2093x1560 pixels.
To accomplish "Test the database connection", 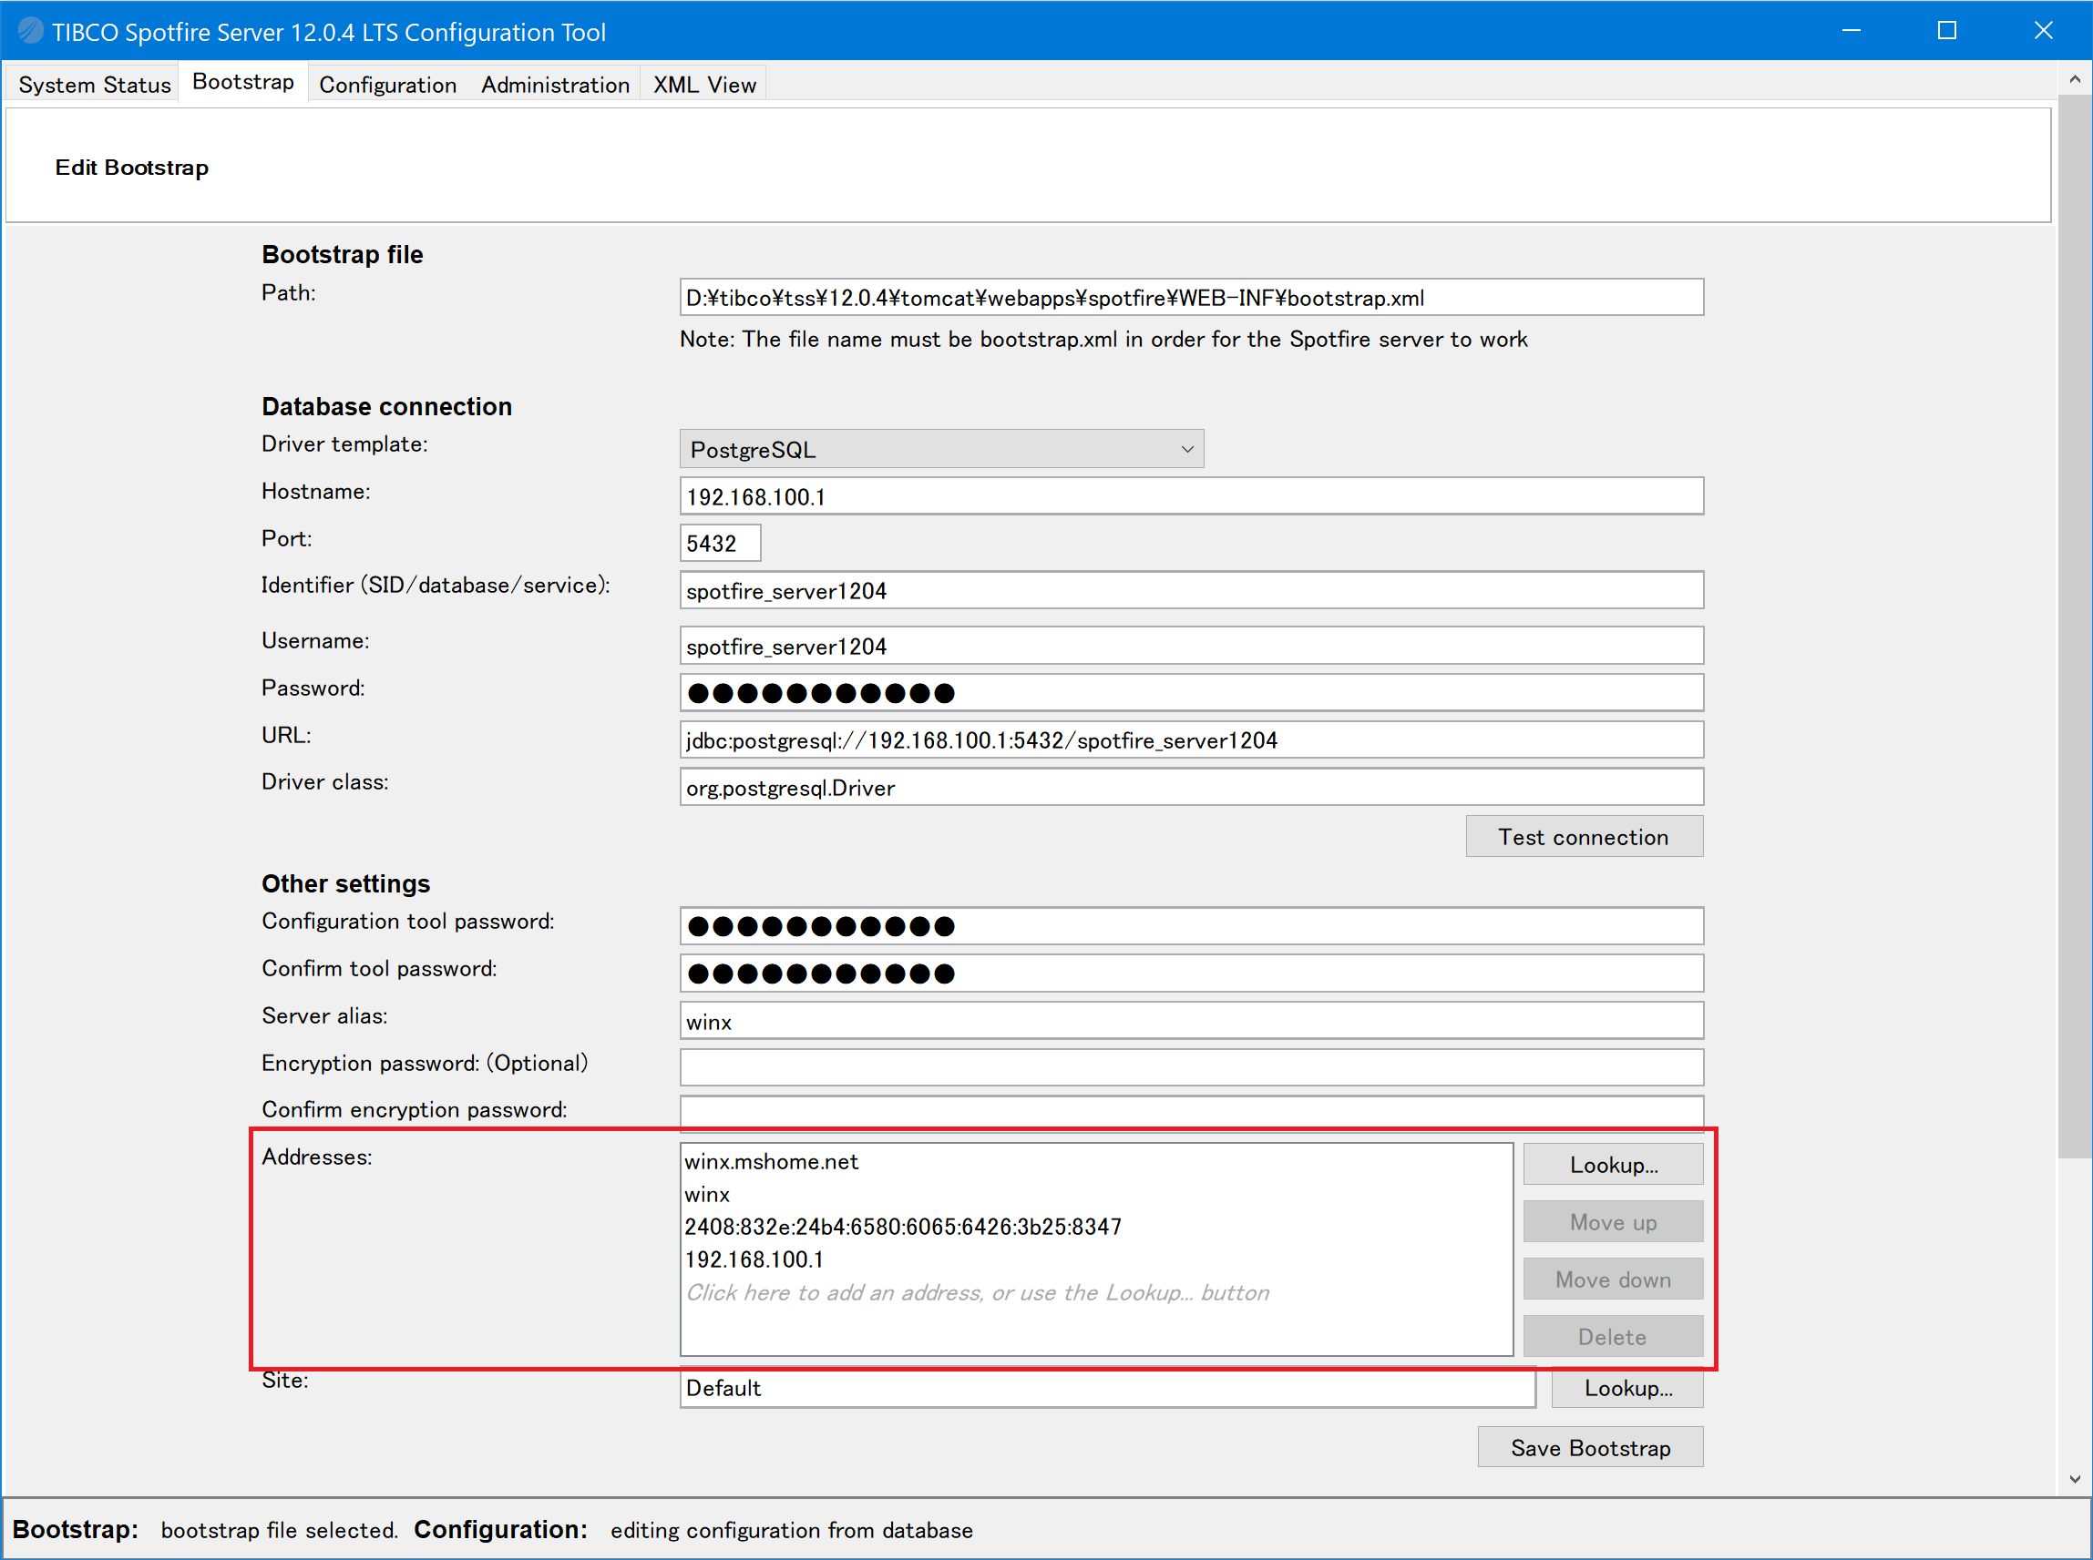I will pyautogui.click(x=1584, y=837).
